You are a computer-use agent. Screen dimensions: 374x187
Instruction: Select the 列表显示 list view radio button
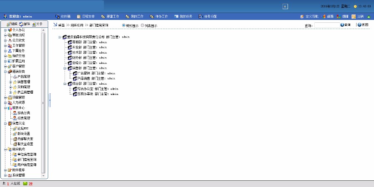[143, 25]
